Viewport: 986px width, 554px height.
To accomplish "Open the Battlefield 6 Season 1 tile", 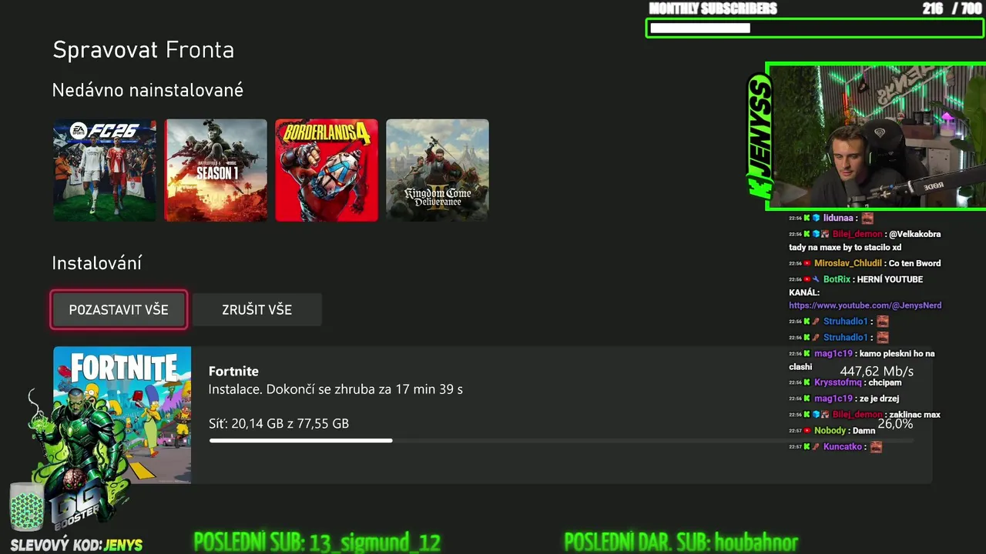I will (x=216, y=170).
